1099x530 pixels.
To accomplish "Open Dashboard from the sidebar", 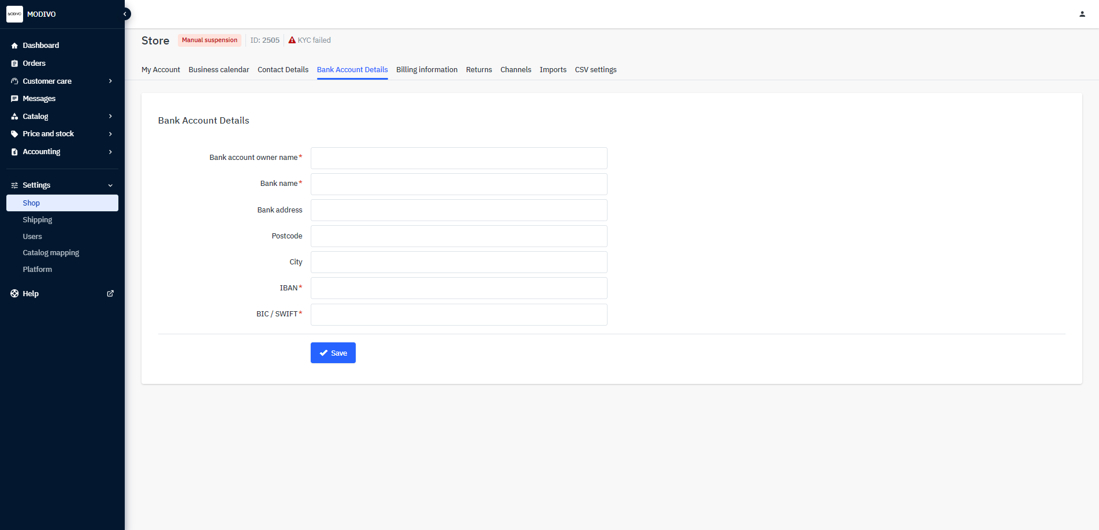I will point(40,46).
